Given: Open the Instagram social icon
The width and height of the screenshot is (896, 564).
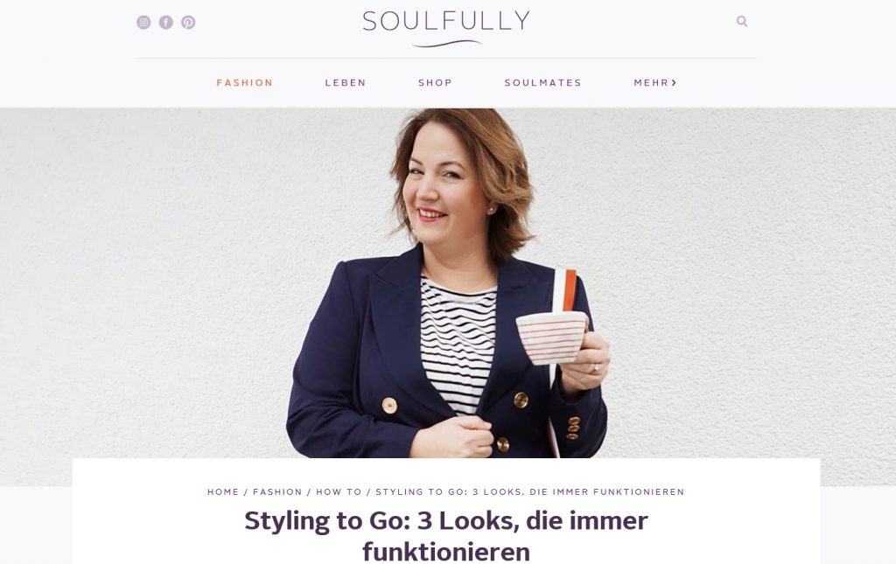Looking at the screenshot, I should (x=143, y=22).
